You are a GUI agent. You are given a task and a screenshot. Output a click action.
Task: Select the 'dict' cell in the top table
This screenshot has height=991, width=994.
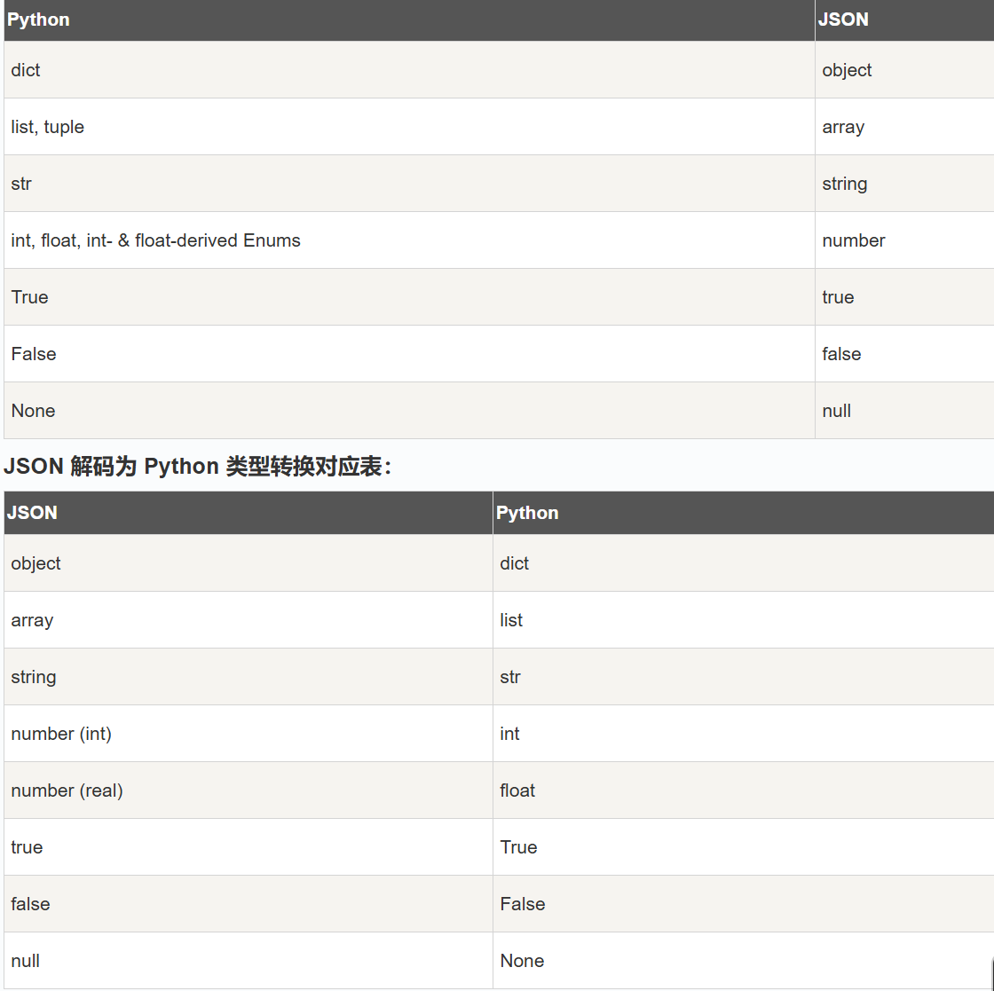point(26,70)
